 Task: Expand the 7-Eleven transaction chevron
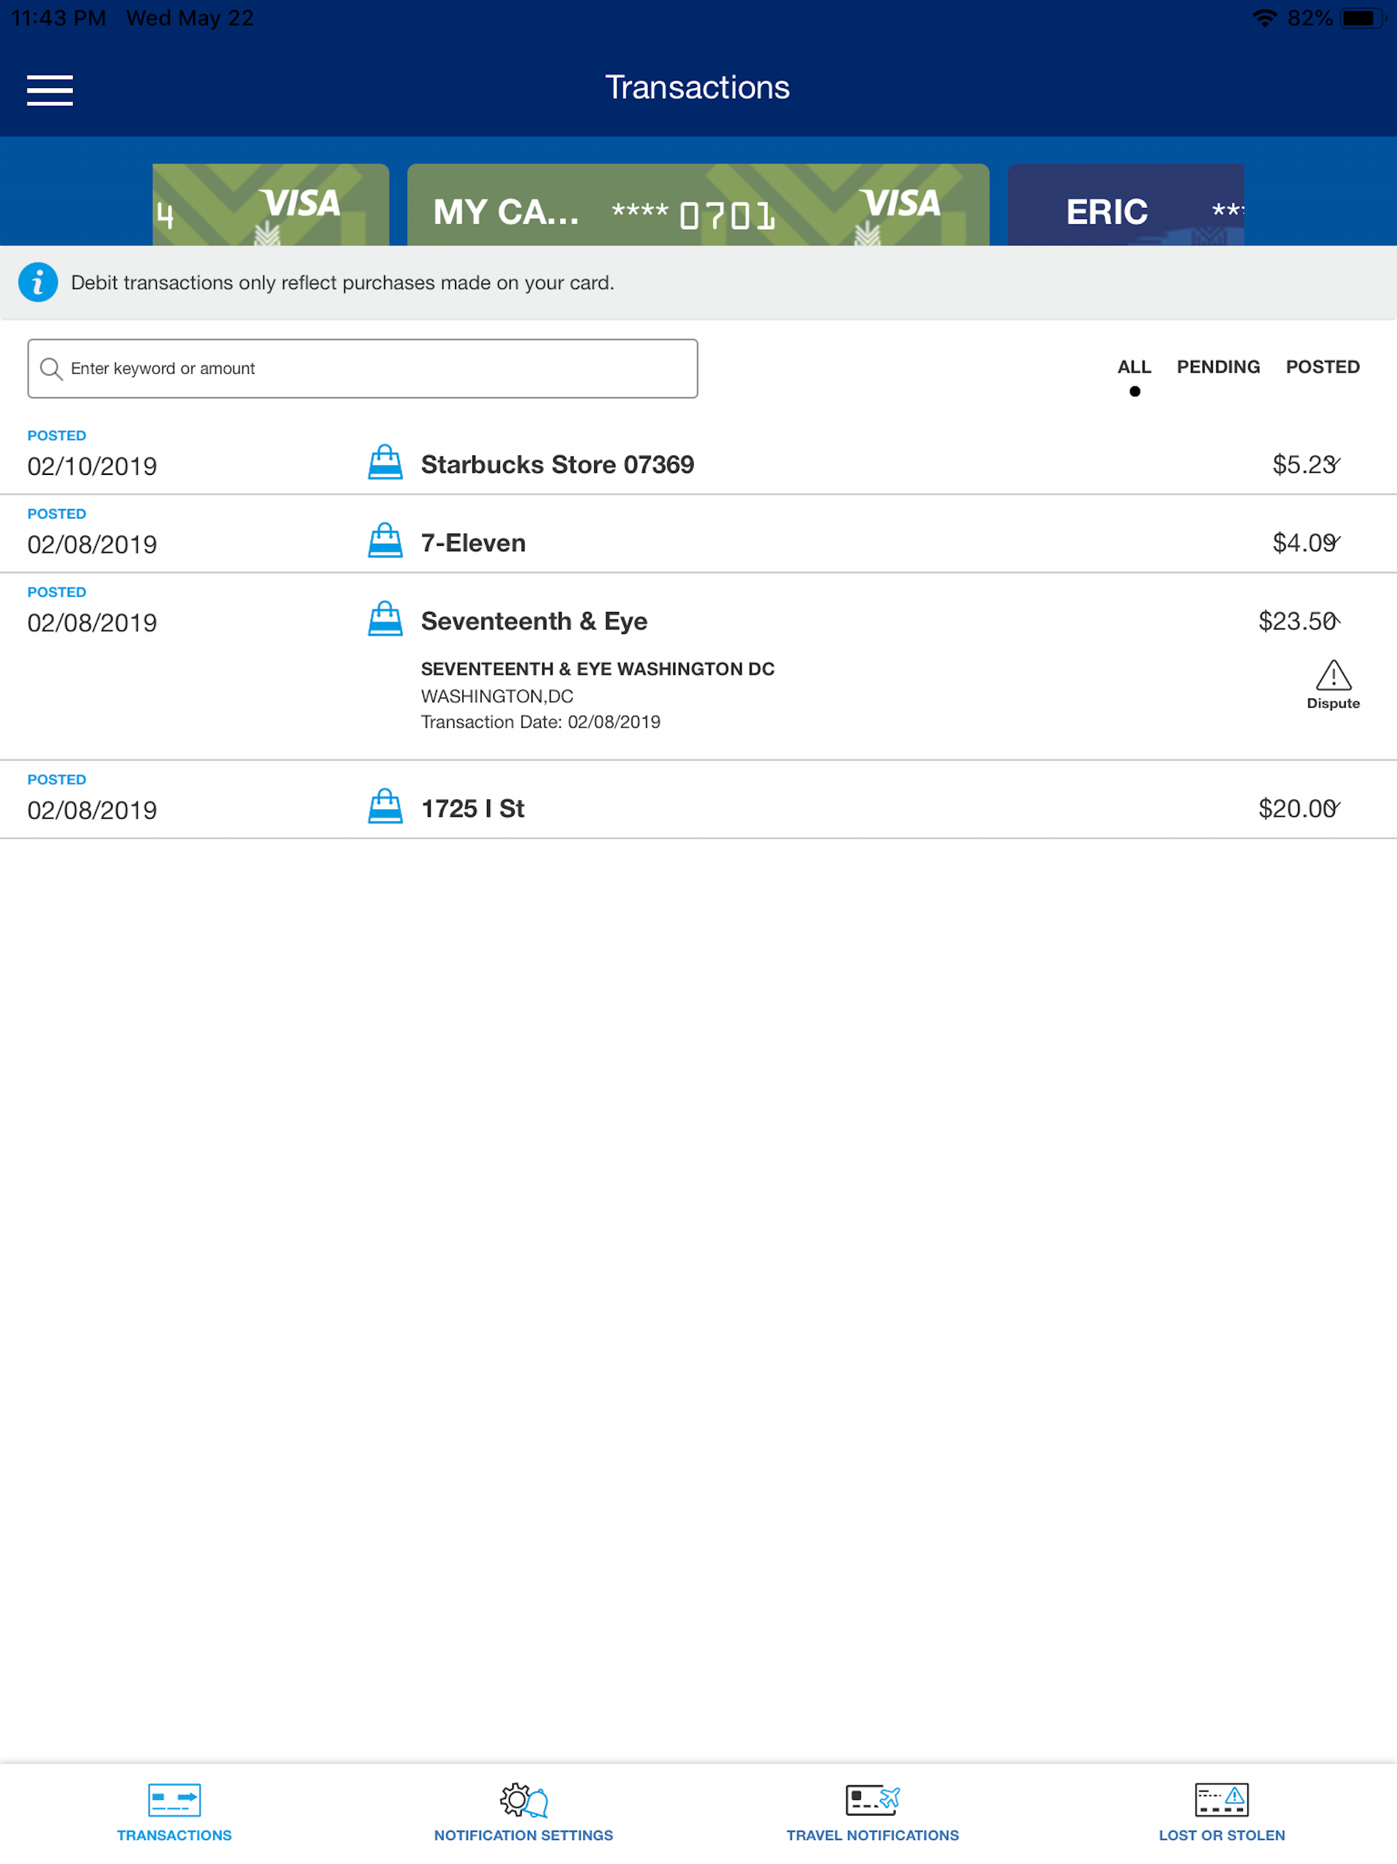(1335, 541)
